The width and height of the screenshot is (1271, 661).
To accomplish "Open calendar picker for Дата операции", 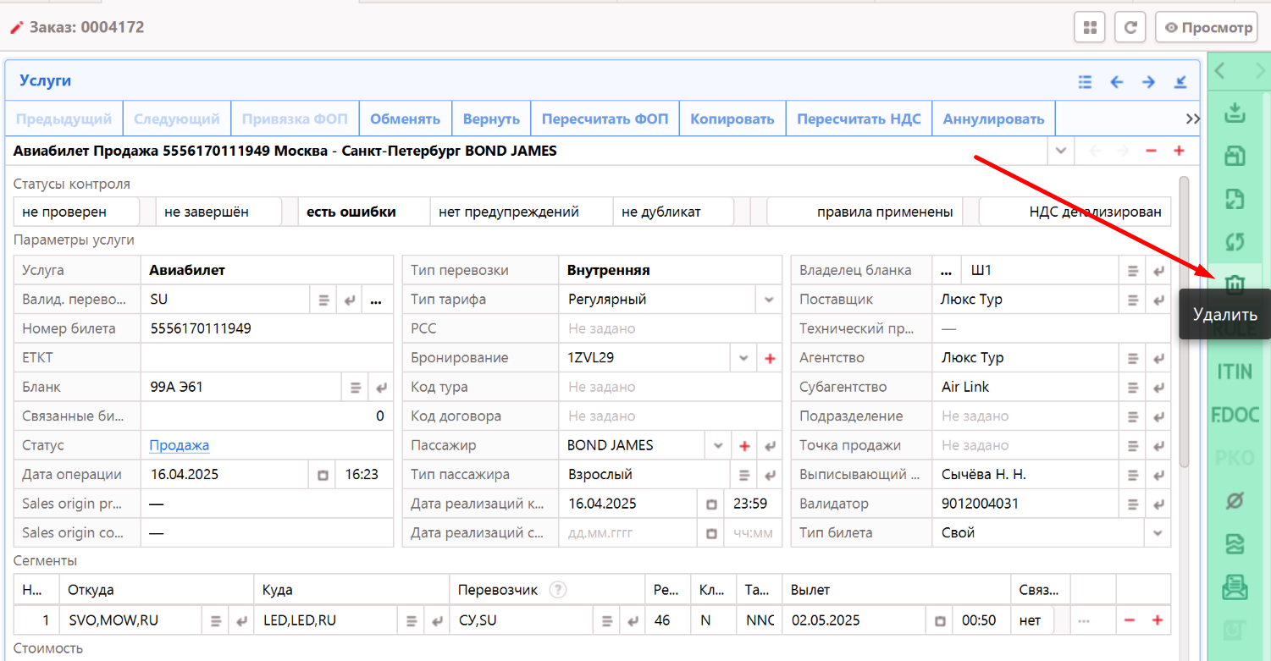I will click(x=323, y=476).
